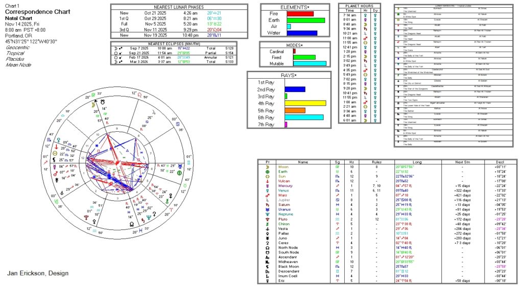Select the North Node symbol on the chart wheel
Screen dimensions: 523x287
[131, 224]
